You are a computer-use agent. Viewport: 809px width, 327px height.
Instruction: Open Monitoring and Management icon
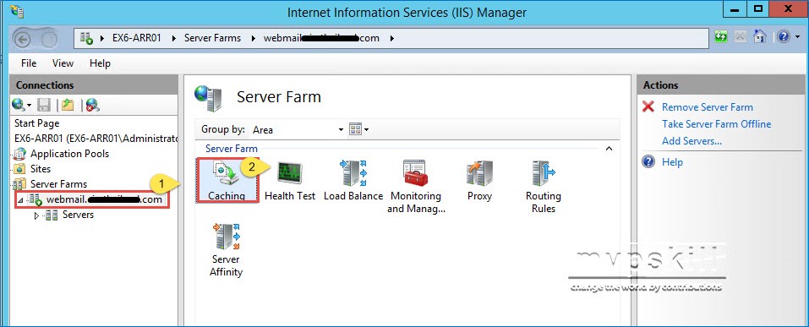416,186
